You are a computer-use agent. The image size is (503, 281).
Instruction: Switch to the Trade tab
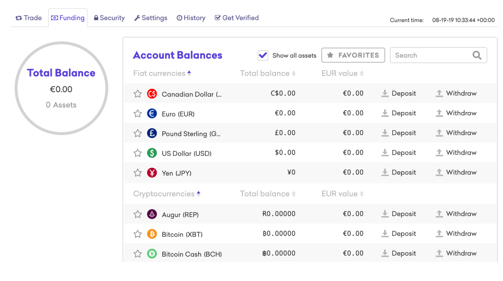(x=28, y=18)
